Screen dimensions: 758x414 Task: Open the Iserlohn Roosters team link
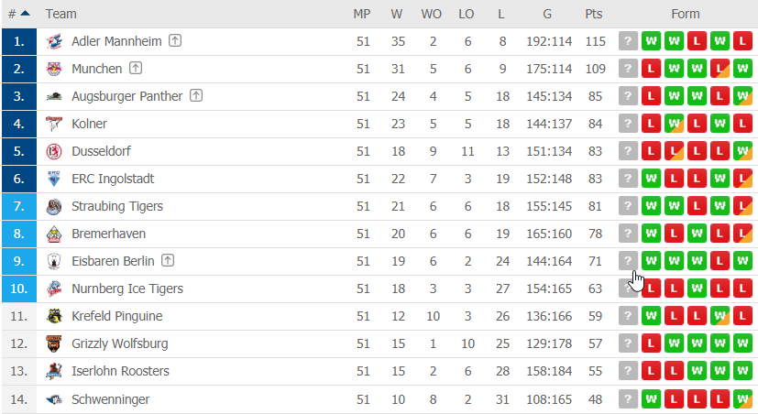click(x=120, y=371)
